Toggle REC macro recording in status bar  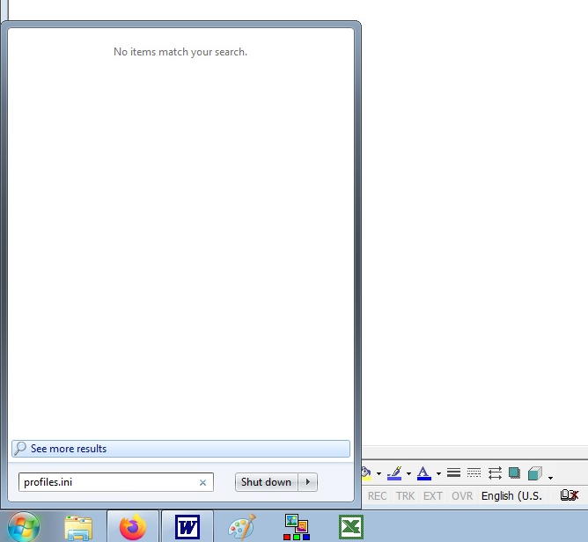(x=377, y=496)
